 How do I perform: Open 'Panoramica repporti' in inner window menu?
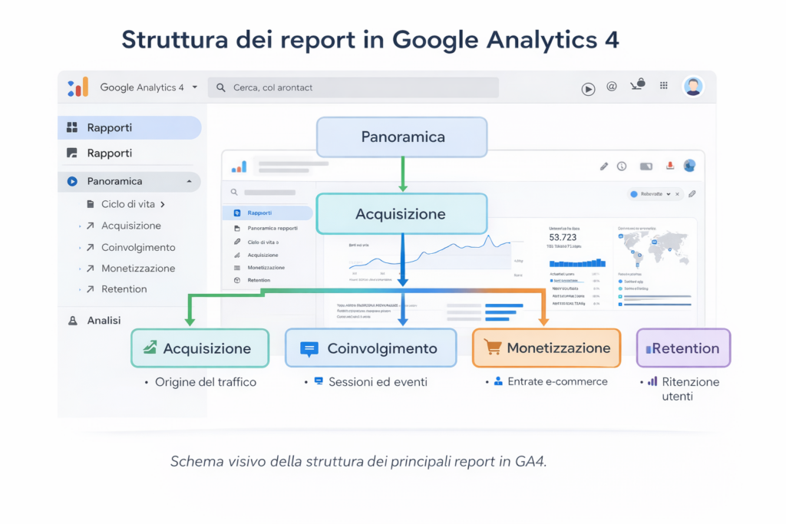(x=272, y=229)
